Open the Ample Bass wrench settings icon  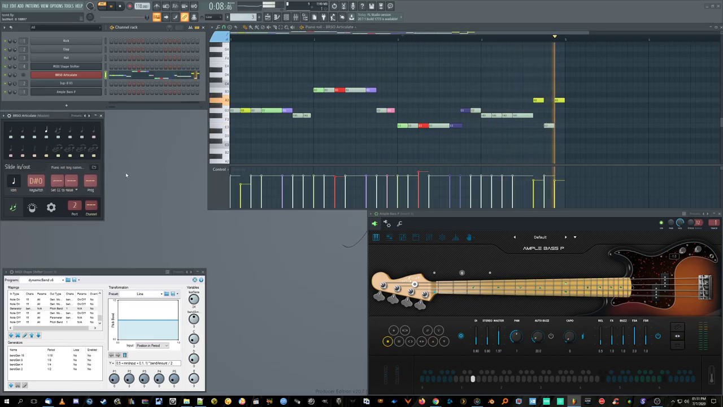point(399,224)
